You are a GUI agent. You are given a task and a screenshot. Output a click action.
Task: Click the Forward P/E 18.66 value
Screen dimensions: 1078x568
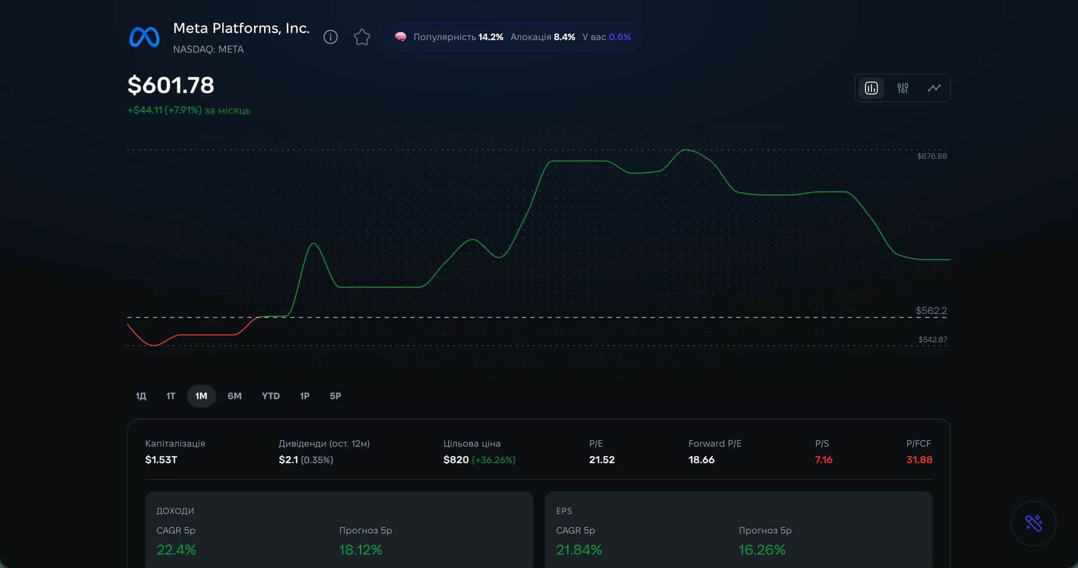point(701,460)
